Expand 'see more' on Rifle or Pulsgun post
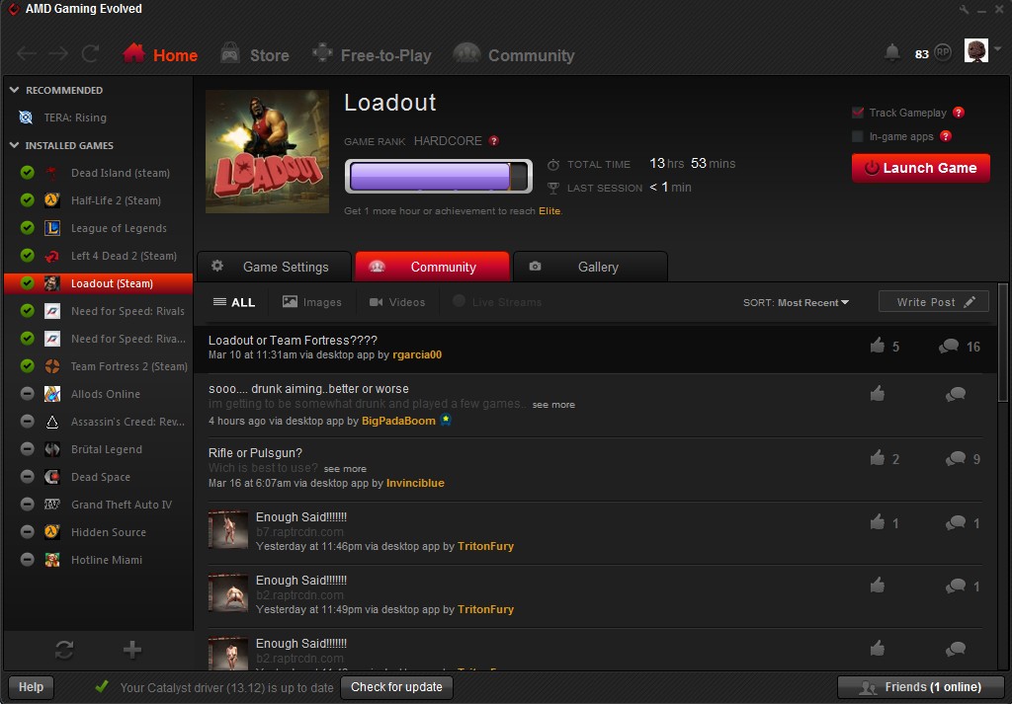Image resolution: width=1012 pixels, height=704 pixels. click(x=345, y=469)
